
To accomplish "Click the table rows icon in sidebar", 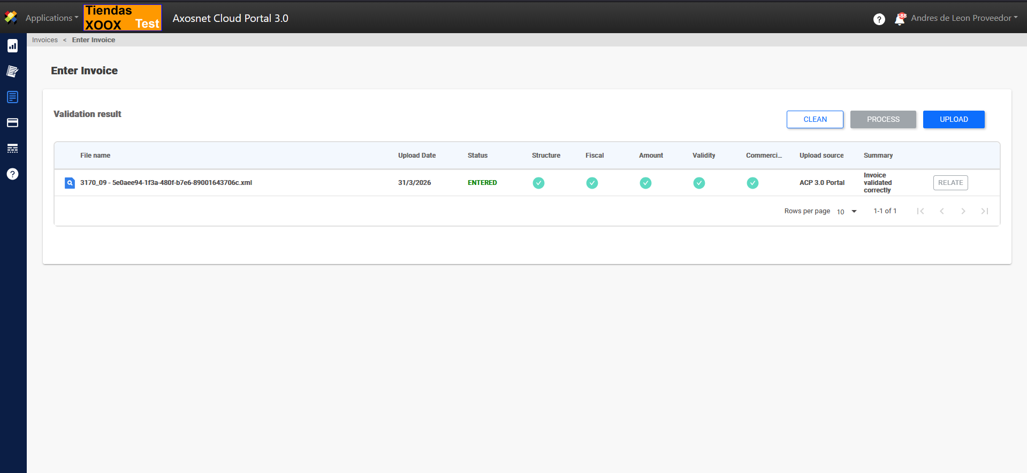I will click(x=12, y=148).
